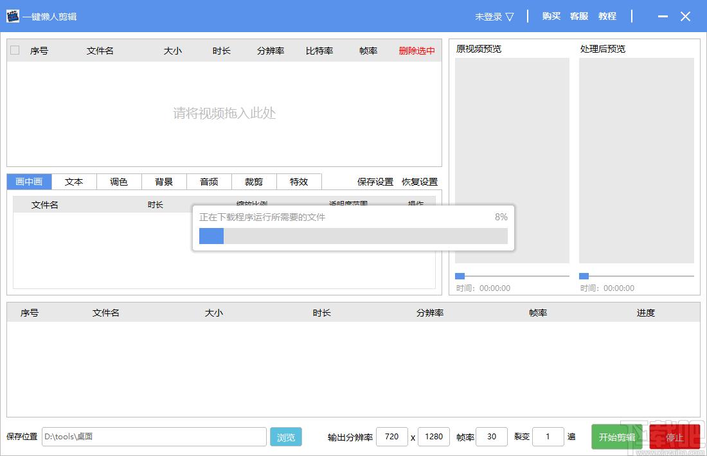Switch to the 背景 tab

(164, 182)
